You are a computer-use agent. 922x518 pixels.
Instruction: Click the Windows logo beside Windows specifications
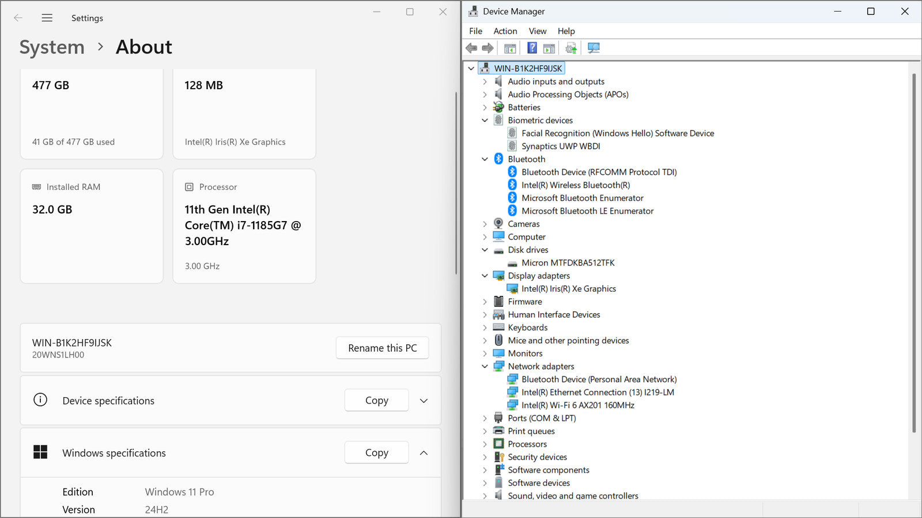(x=40, y=452)
